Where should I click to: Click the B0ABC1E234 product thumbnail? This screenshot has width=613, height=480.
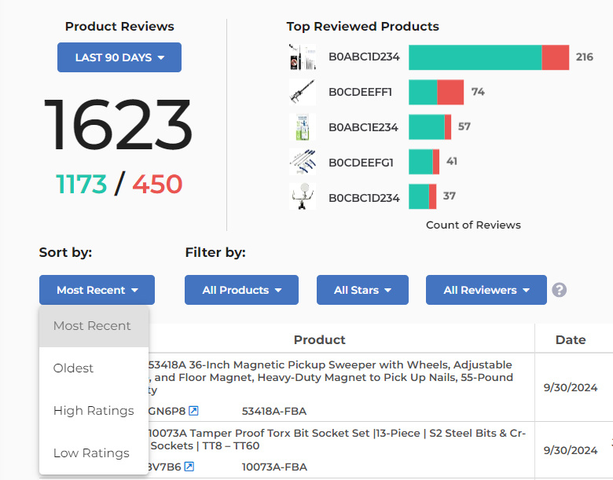(303, 127)
